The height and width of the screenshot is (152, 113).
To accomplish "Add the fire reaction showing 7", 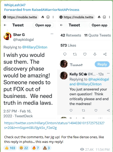I will click(36, 148).
